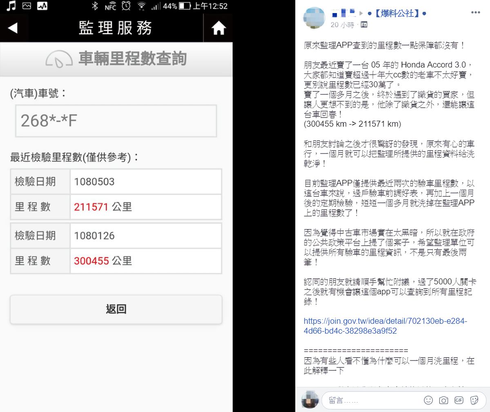
Task: Click the camera icon to attach a photo
Action: pos(443,400)
